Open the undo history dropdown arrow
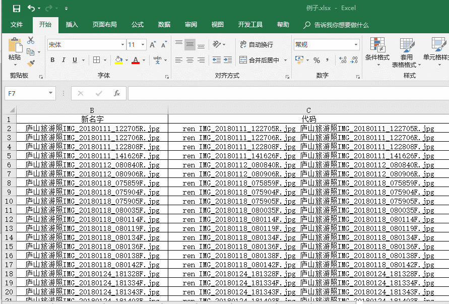The height and width of the screenshot is (304, 449). click(39, 9)
